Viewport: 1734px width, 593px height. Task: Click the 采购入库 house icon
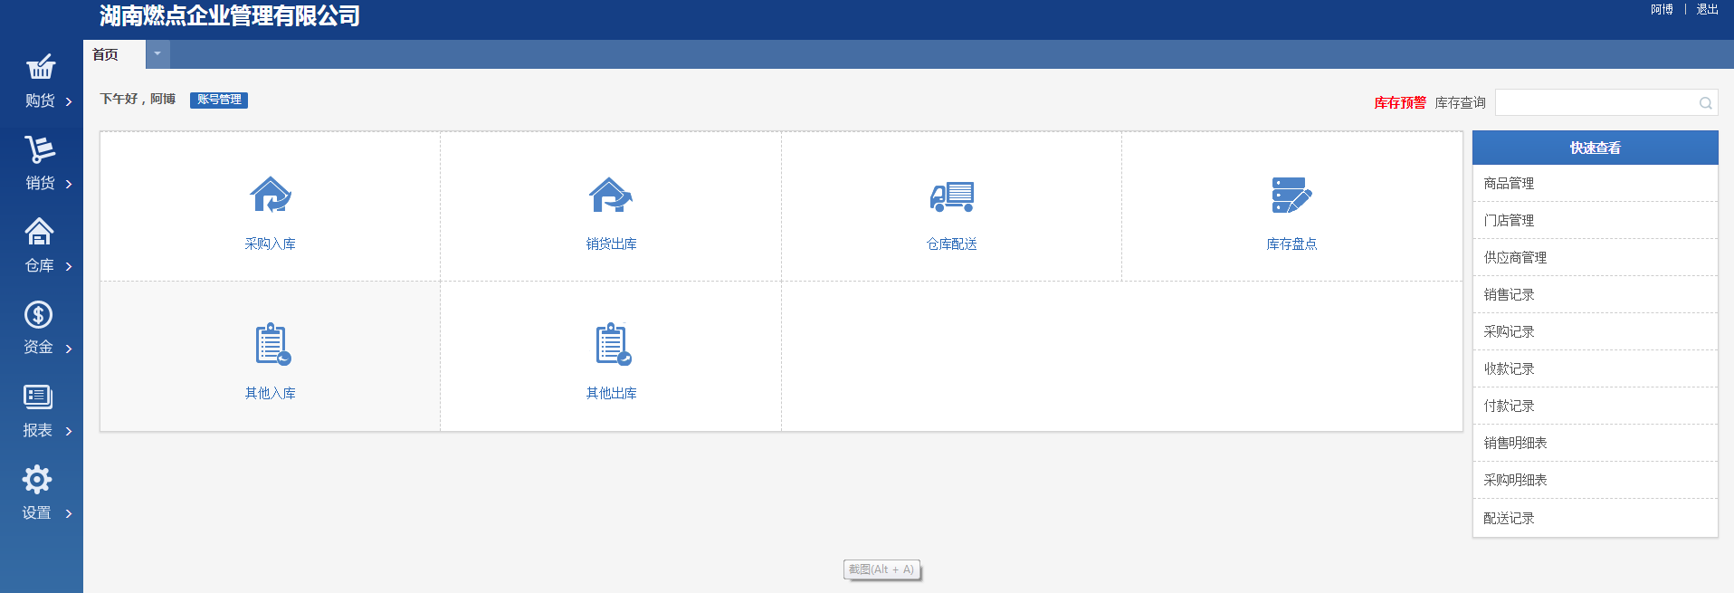coord(271,195)
